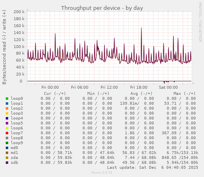The image size is (204, 177).
Task: Select the loop2 legend label
Action: click(x=17, y=108)
